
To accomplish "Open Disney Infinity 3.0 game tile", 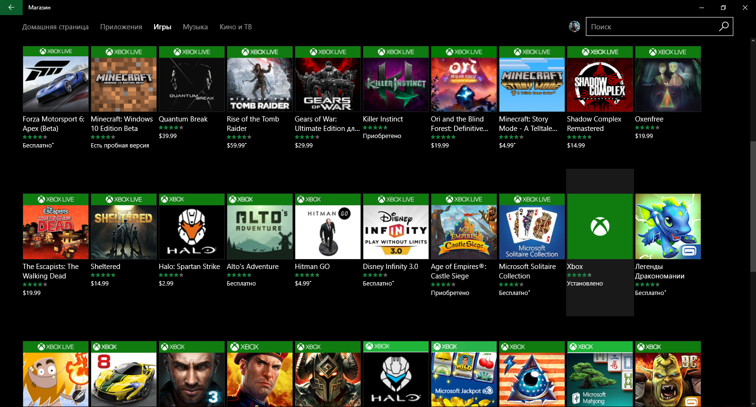I will tap(396, 226).
